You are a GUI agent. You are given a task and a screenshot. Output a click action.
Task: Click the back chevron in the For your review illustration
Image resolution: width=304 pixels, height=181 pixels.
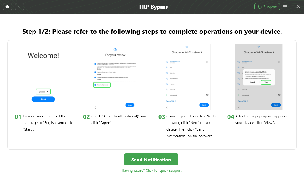[x=95, y=108]
